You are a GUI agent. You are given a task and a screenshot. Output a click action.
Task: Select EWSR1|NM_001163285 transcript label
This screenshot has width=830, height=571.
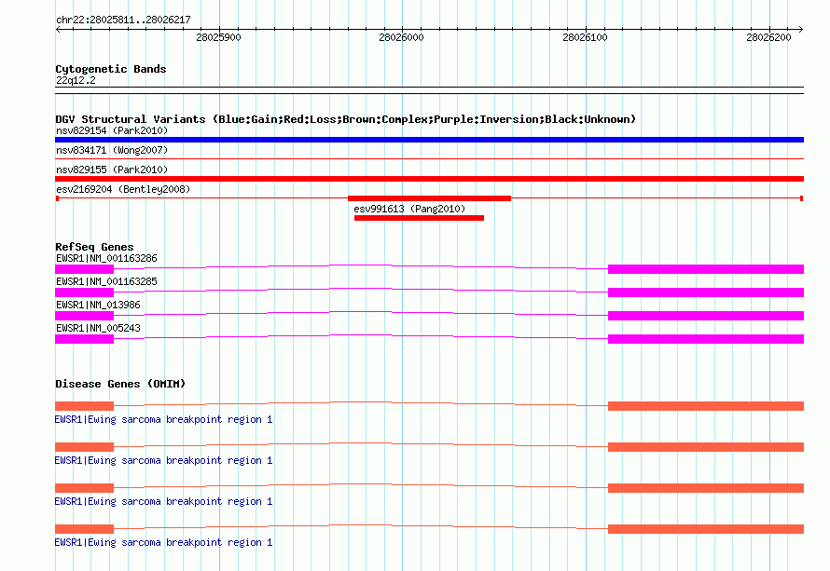tap(106, 282)
